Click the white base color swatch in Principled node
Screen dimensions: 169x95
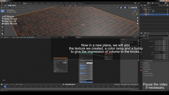coord(89,63)
